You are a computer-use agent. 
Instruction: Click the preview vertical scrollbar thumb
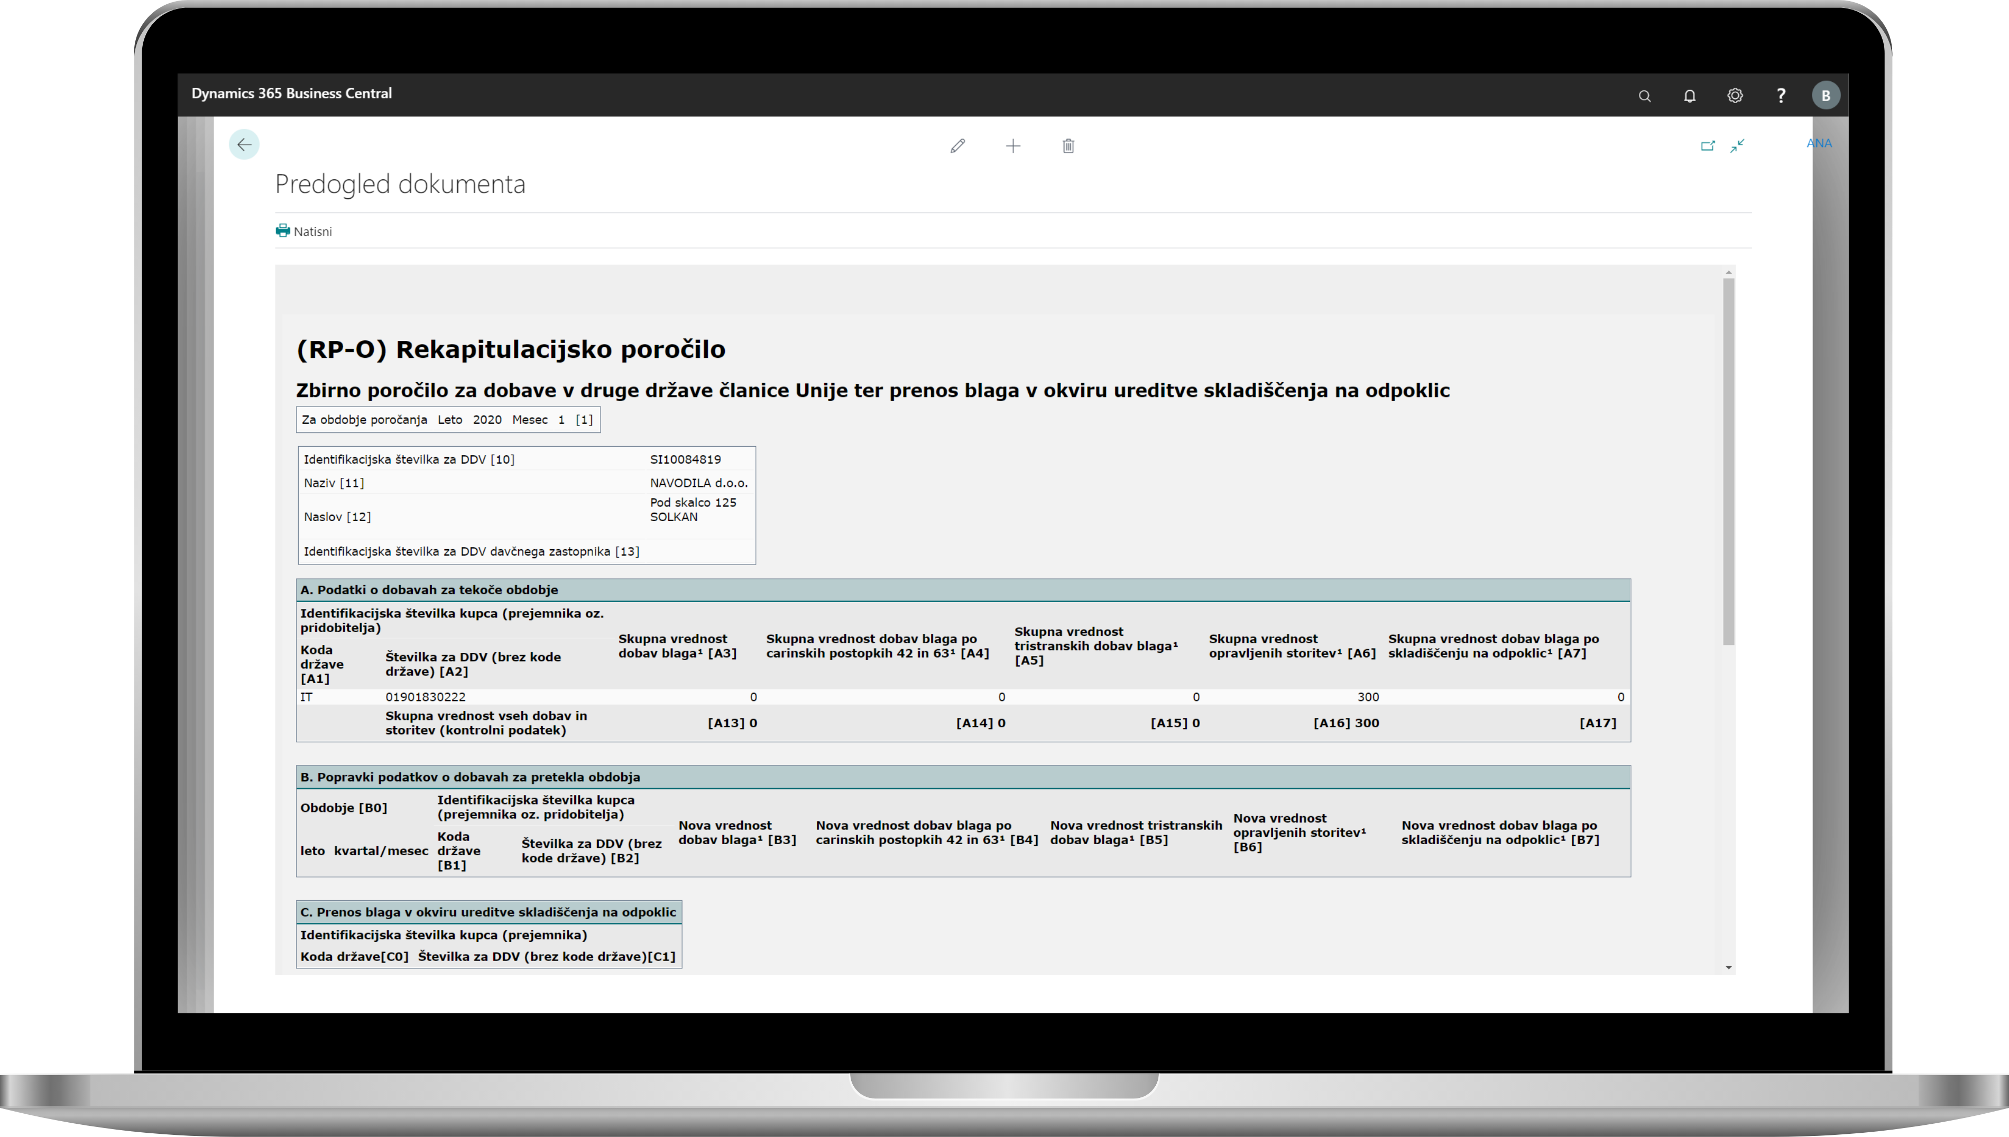1729,461
